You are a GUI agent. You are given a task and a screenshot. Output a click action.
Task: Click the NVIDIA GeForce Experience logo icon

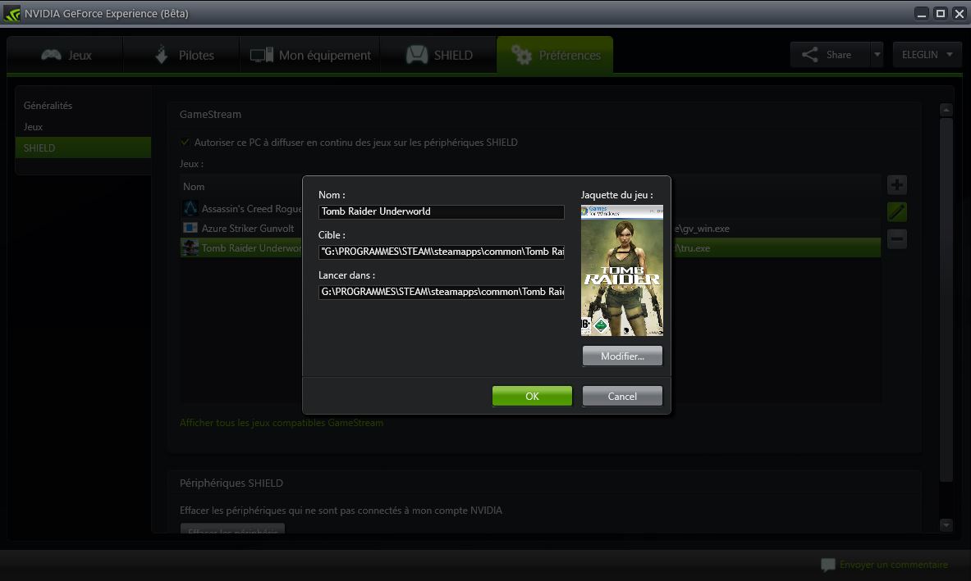[x=11, y=13]
